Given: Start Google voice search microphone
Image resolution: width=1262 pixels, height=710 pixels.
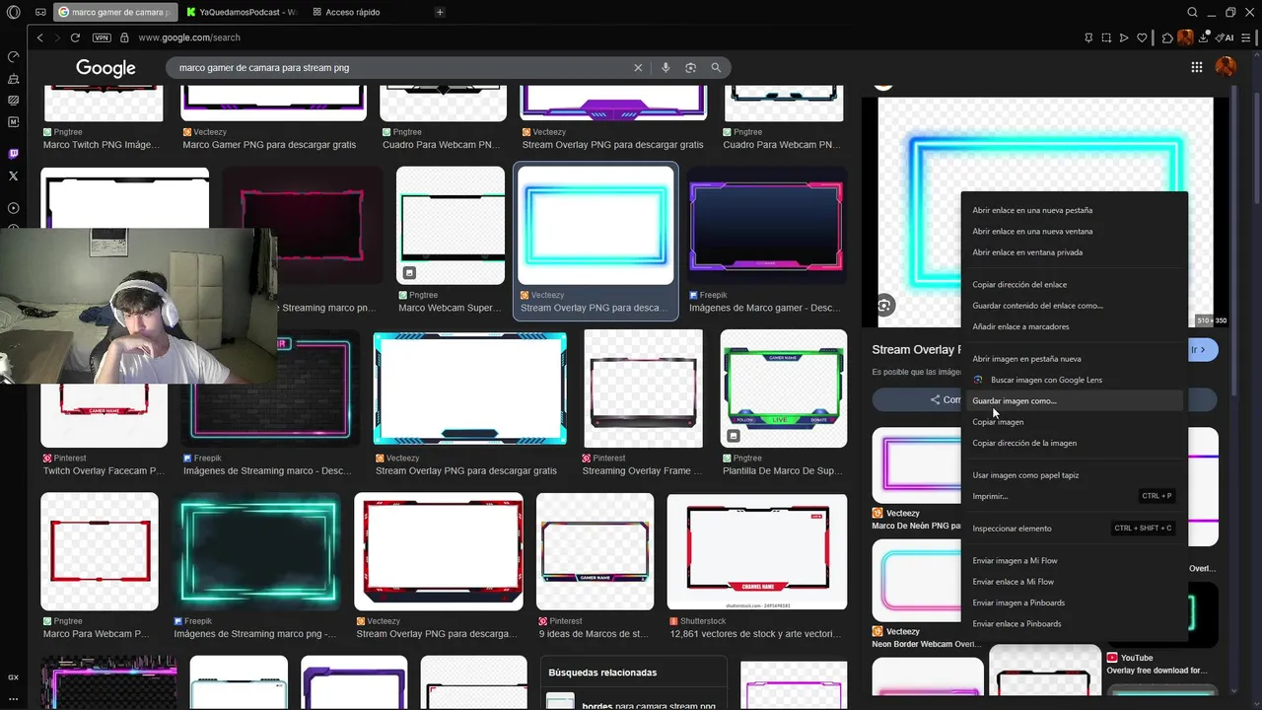Looking at the screenshot, I should pyautogui.click(x=666, y=68).
